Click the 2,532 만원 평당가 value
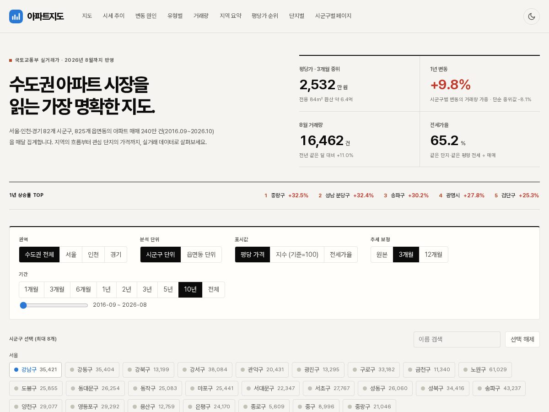Viewport: 549px width, 412px height. point(323,85)
